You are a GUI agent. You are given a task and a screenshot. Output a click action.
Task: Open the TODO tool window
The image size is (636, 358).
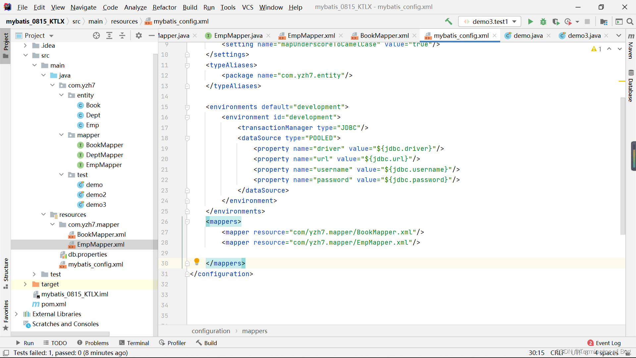point(55,343)
